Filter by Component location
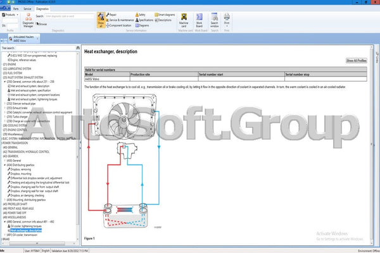The image size is (380, 253). [119, 25]
